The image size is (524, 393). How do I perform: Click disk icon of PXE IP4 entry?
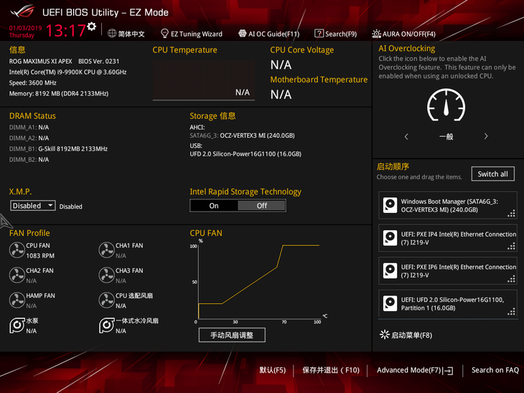coord(390,238)
